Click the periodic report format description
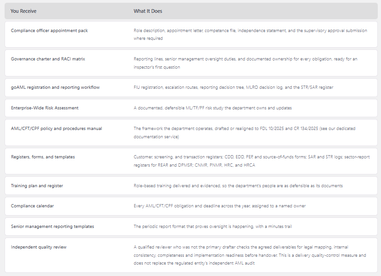Viewport: 381px width, 276px height. click(213, 227)
